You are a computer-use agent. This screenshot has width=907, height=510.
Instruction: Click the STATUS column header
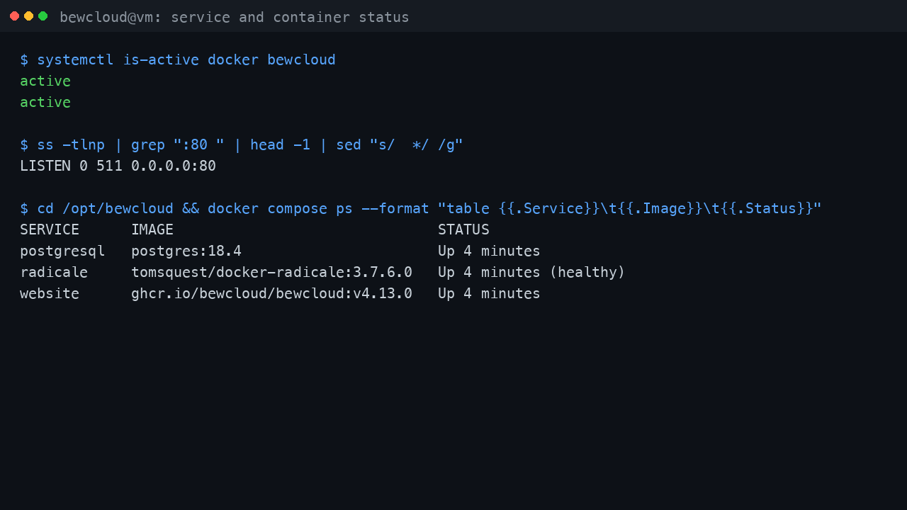coord(463,230)
